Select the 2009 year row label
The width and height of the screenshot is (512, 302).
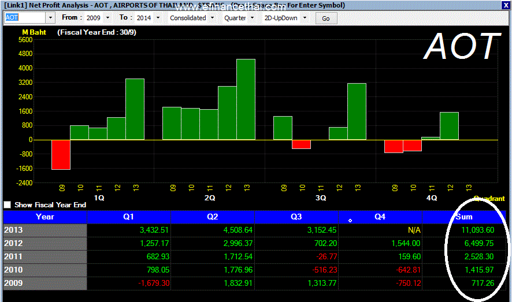point(45,284)
